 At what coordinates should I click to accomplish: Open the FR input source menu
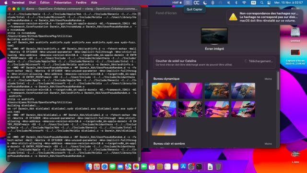pos(253,2)
